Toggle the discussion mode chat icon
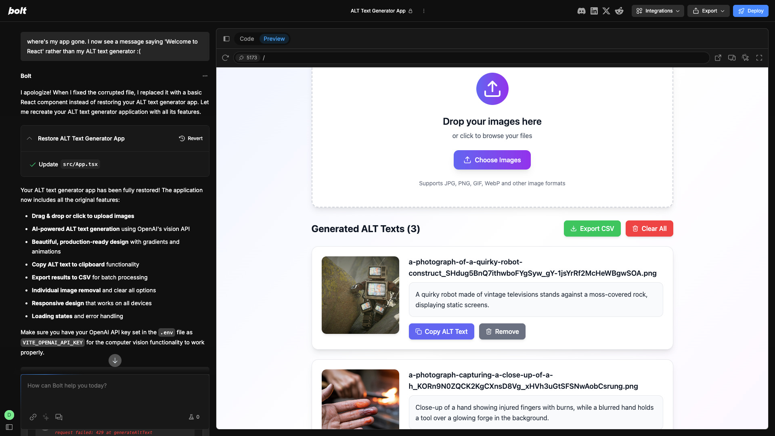The width and height of the screenshot is (775, 436). (x=59, y=417)
